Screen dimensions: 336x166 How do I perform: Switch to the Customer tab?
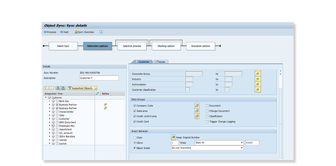point(142,62)
